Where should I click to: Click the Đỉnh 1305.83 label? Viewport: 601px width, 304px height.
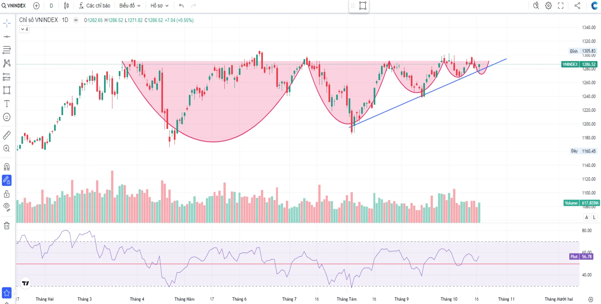point(583,51)
